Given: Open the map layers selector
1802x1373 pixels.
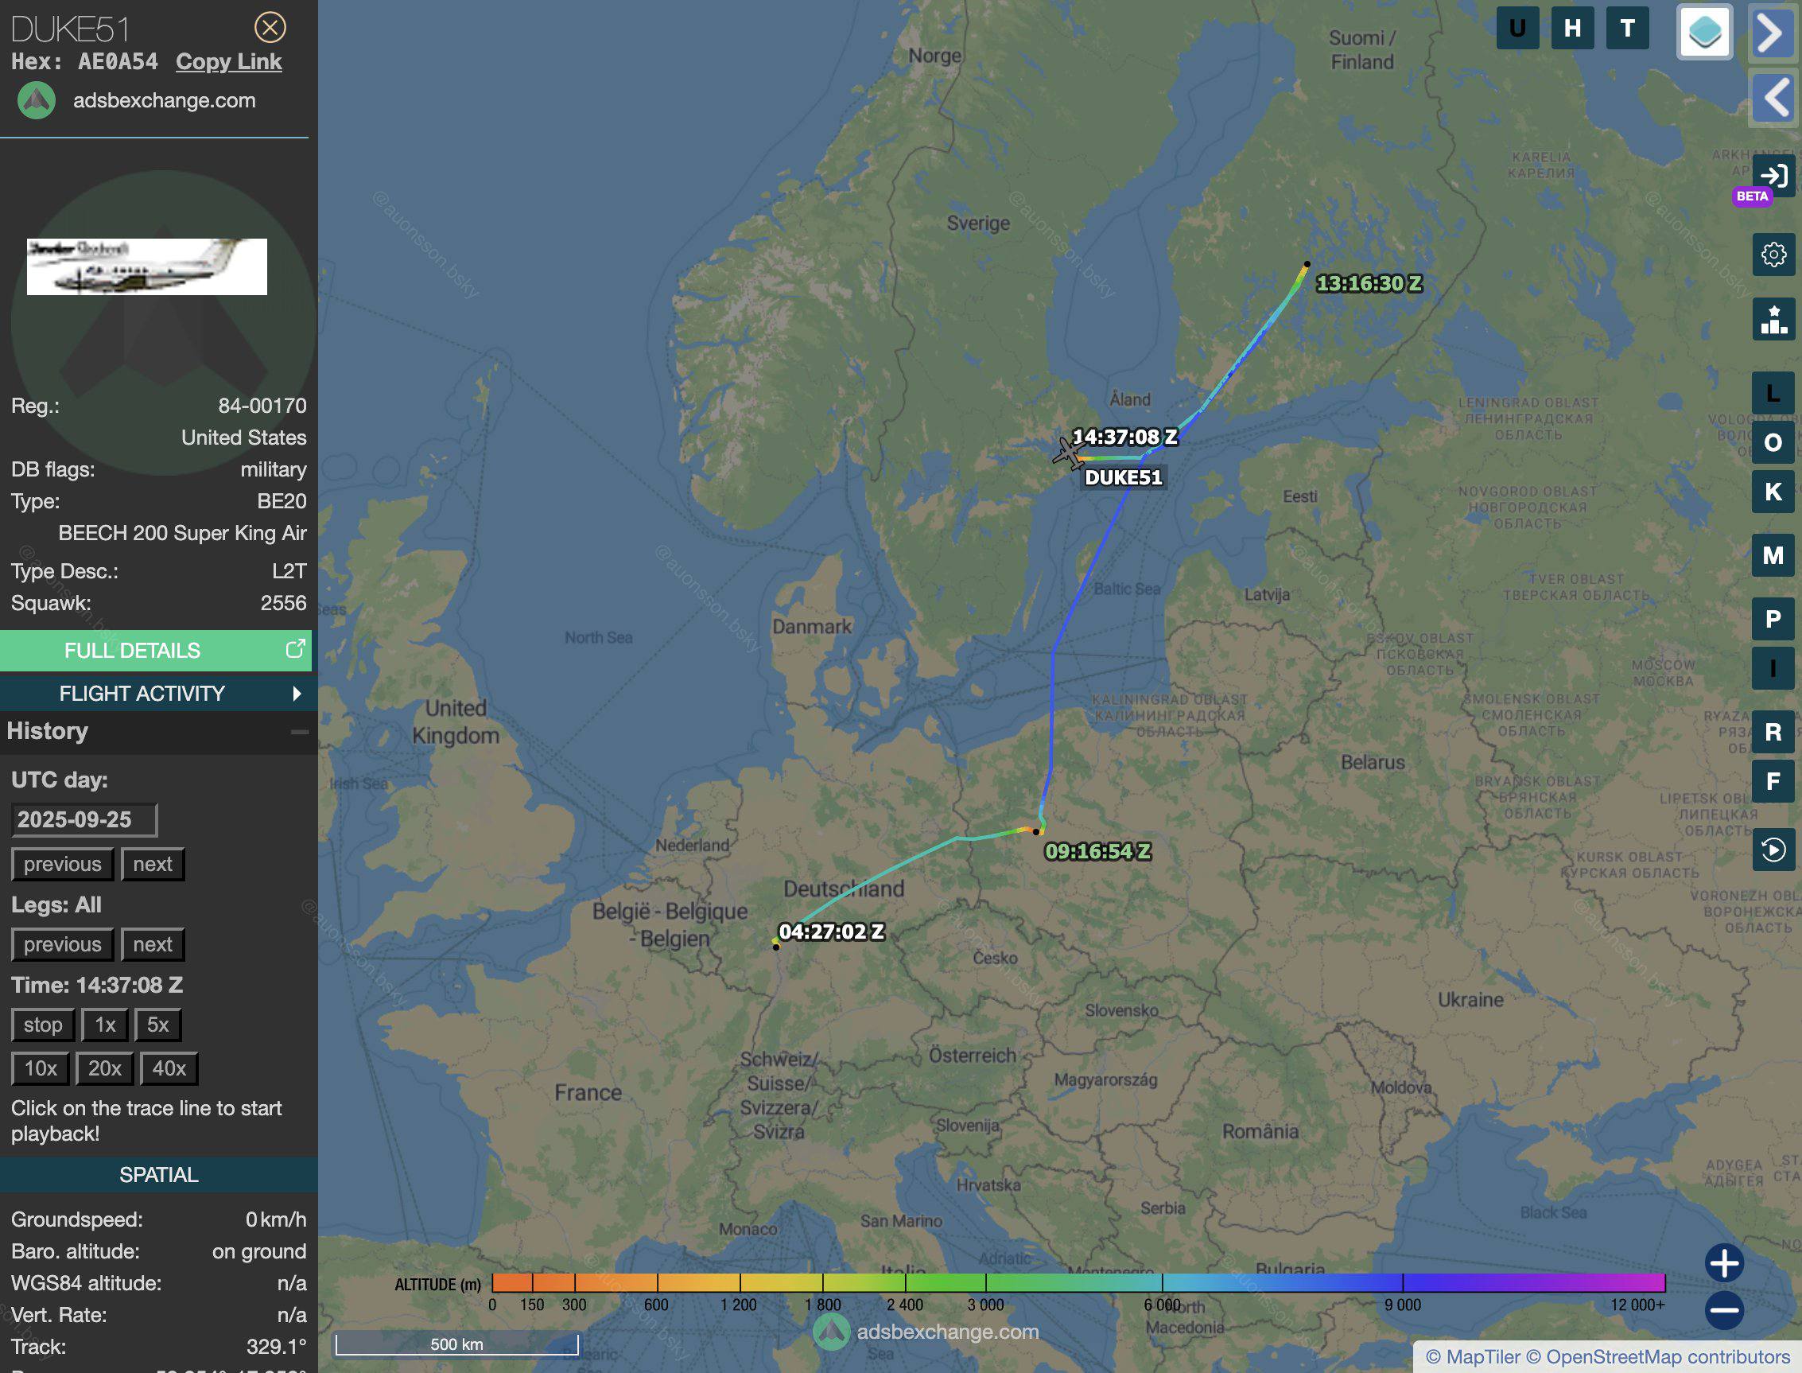Looking at the screenshot, I should (x=1704, y=32).
